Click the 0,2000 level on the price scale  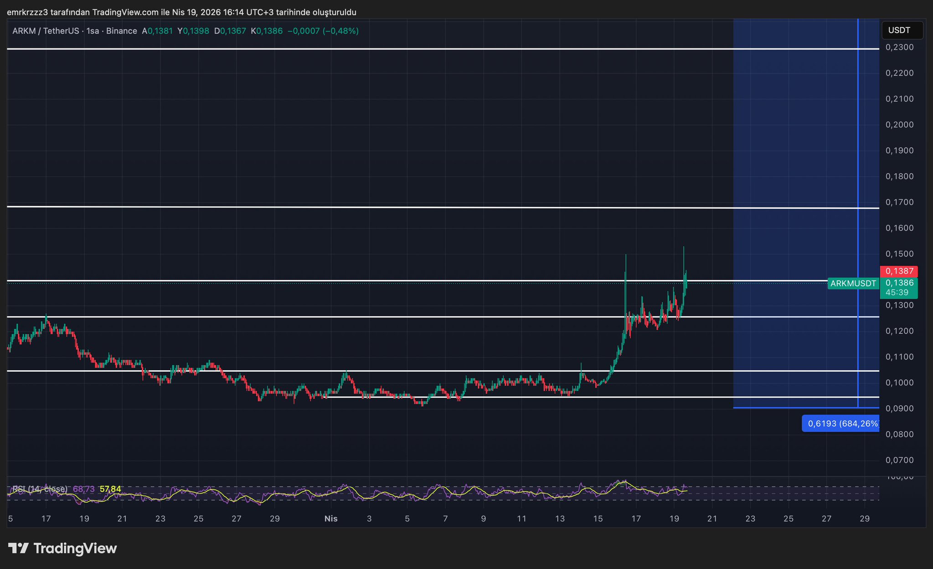[x=899, y=125]
